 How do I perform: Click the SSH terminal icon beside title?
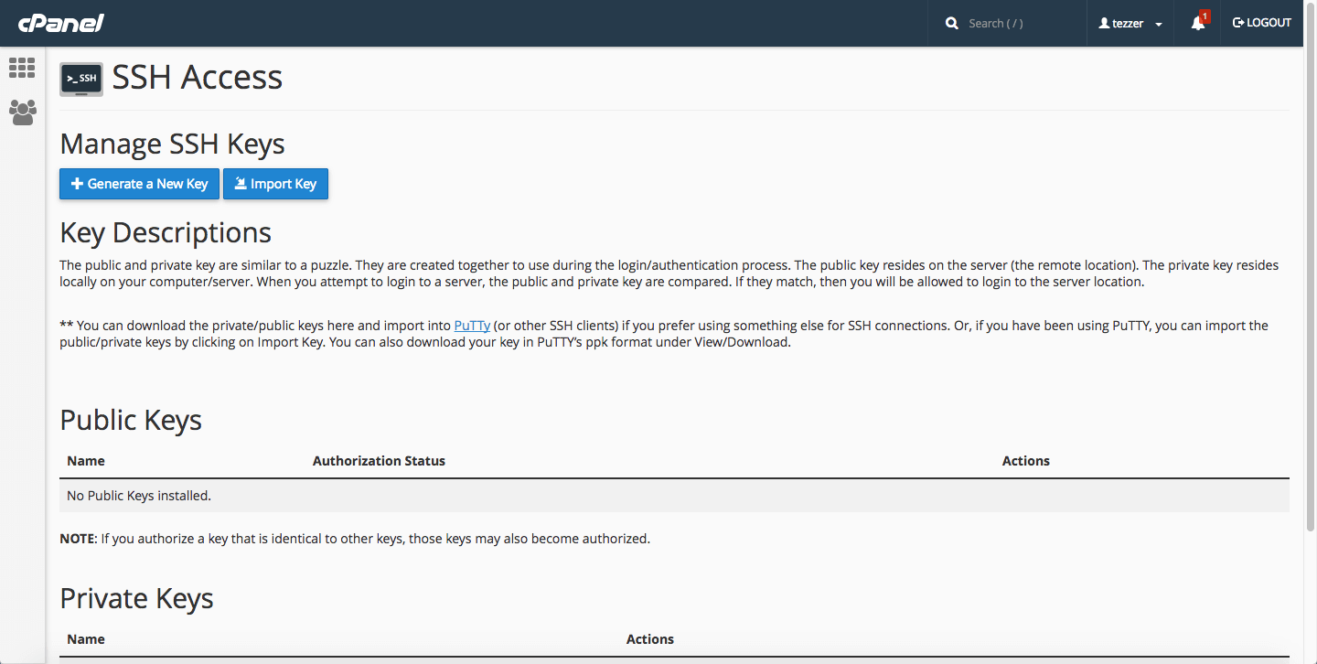pos(81,80)
